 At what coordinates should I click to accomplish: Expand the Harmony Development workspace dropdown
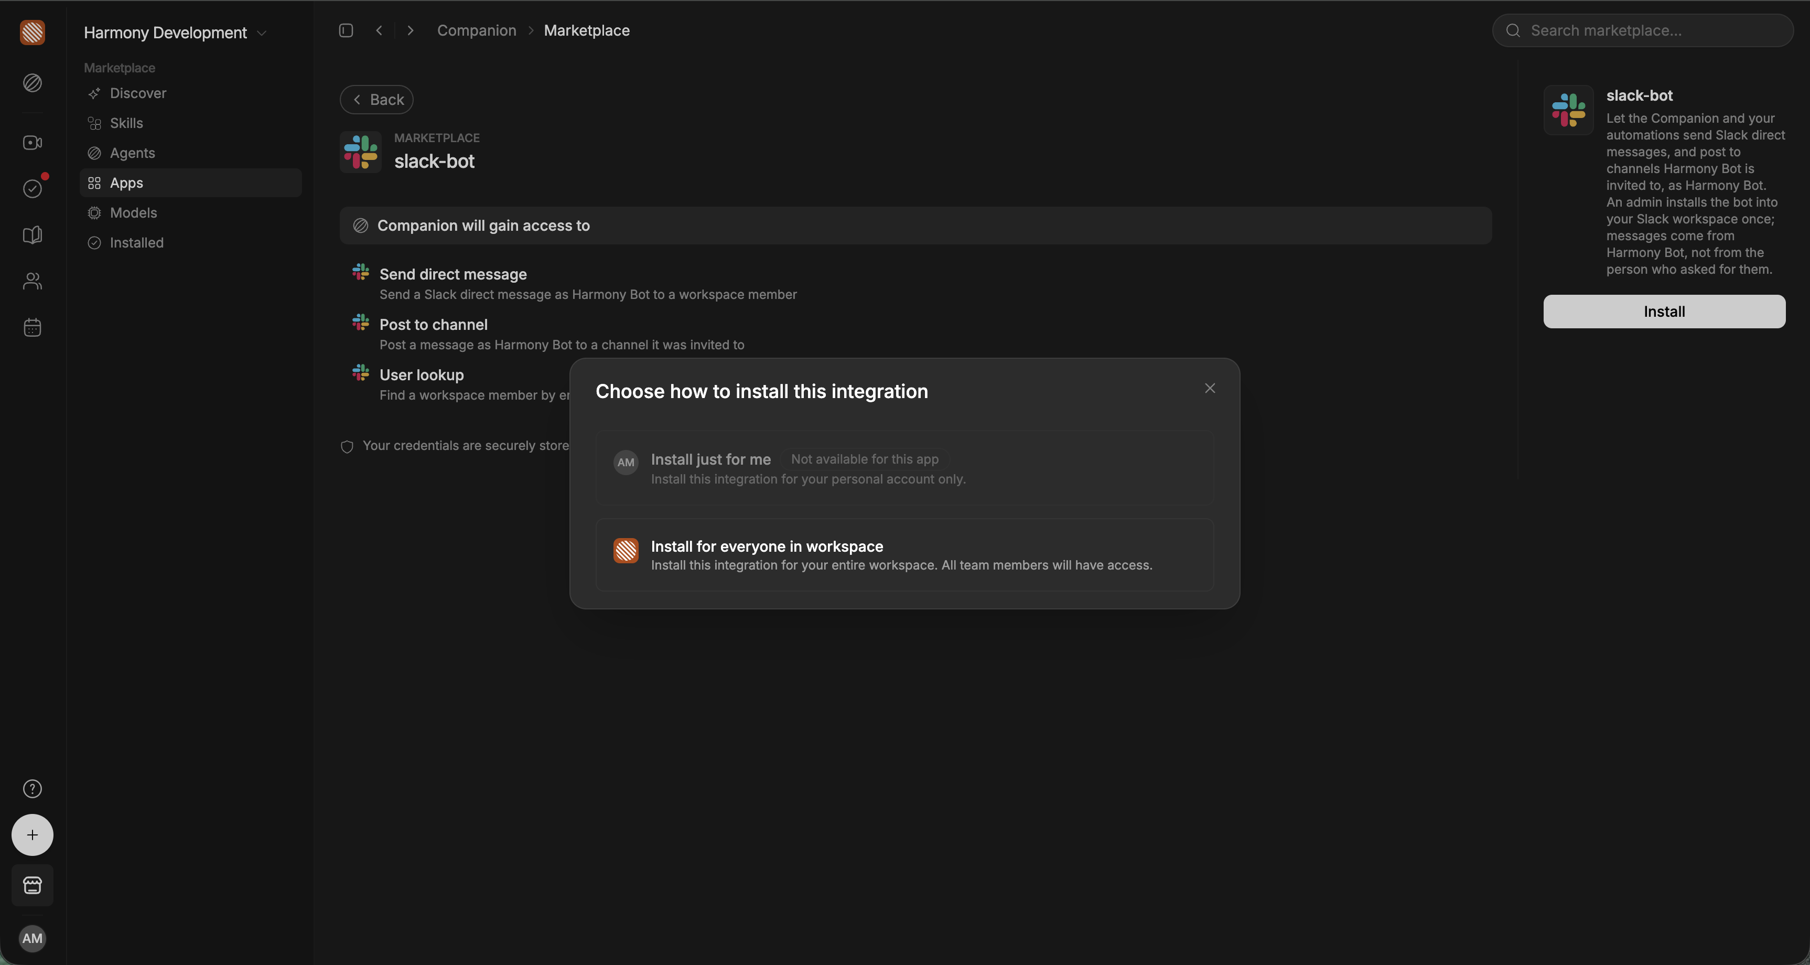click(x=175, y=33)
